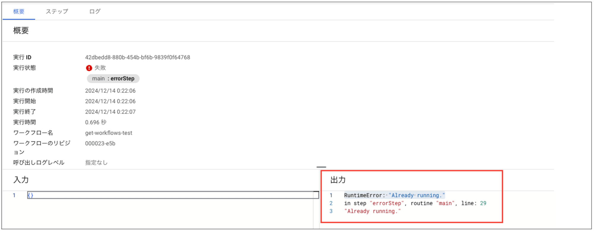Click the red failure status icon

(89, 68)
